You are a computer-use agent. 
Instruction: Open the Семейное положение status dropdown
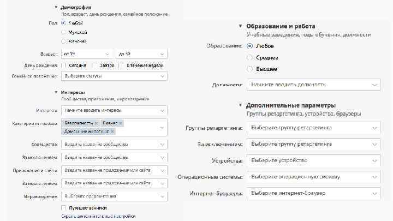(114, 76)
